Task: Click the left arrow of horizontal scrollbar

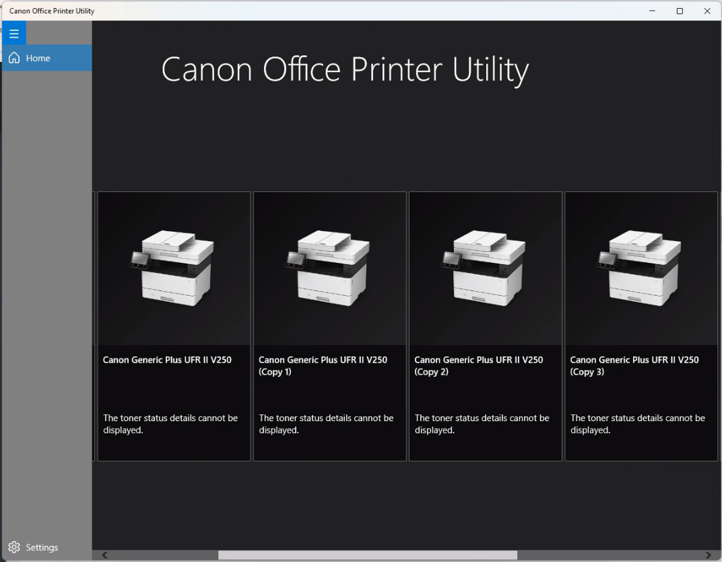Action: click(x=104, y=555)
